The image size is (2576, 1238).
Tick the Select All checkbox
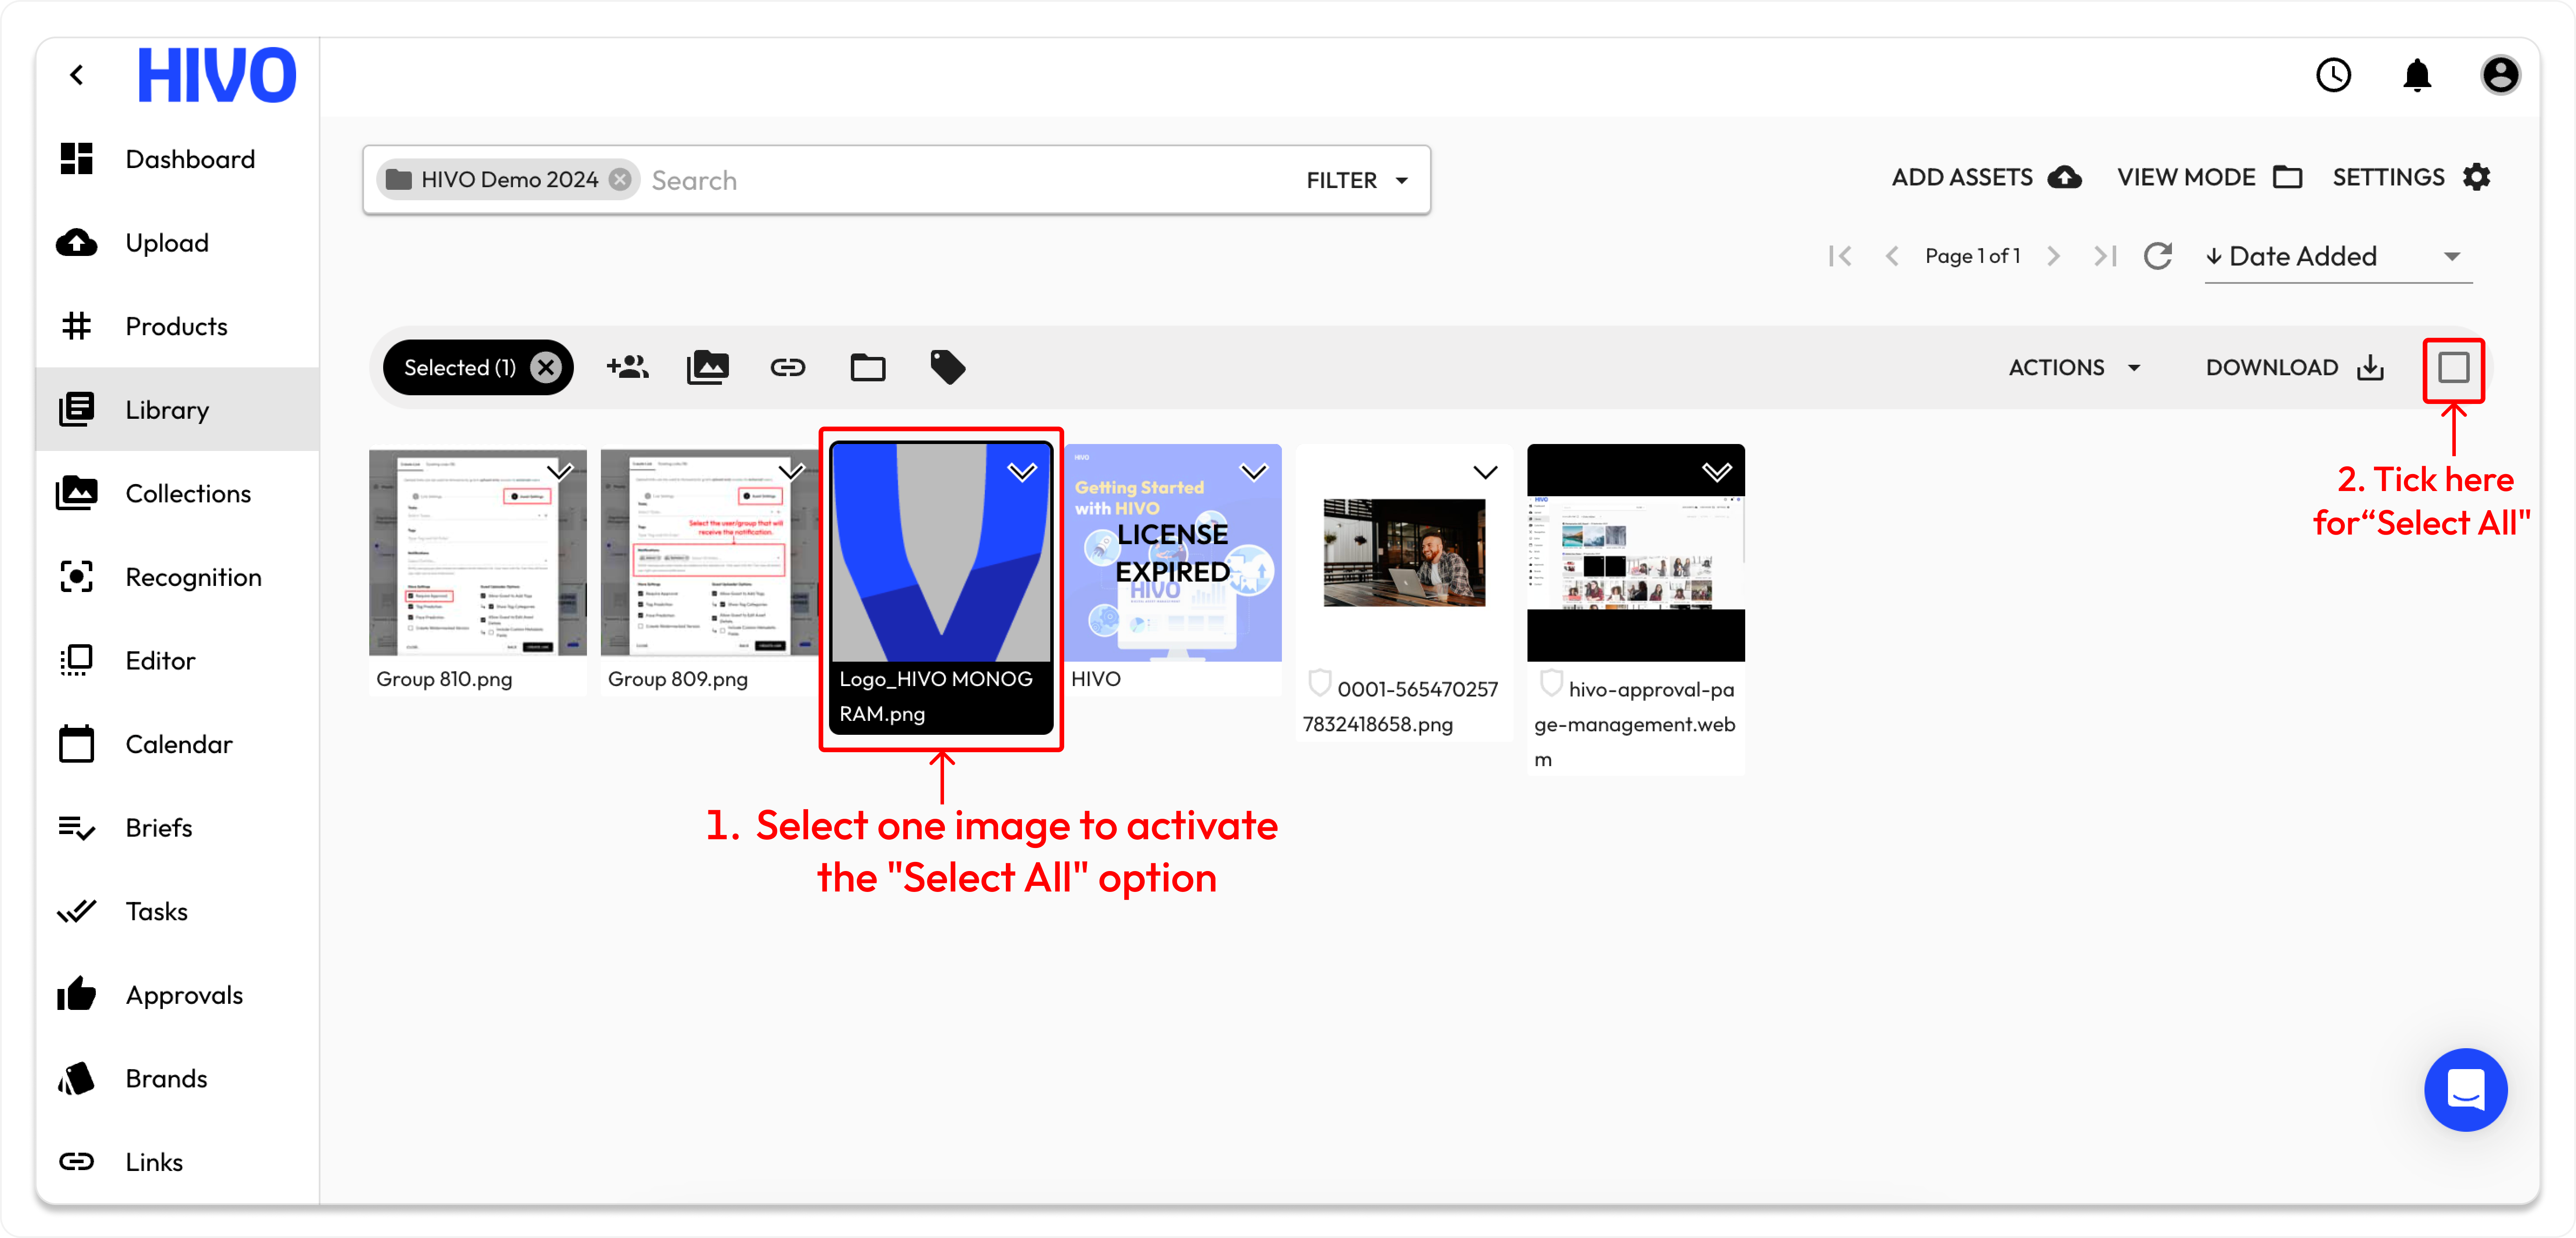click(x=2453, y=368)
